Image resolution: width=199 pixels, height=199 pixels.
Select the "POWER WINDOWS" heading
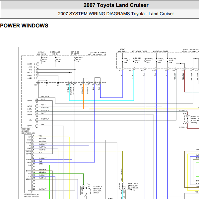click(24, 26)
